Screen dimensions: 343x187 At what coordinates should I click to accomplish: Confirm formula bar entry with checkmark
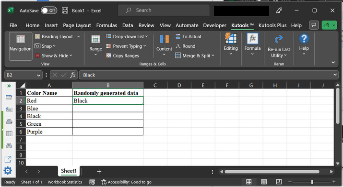click(x=64, y=75)
